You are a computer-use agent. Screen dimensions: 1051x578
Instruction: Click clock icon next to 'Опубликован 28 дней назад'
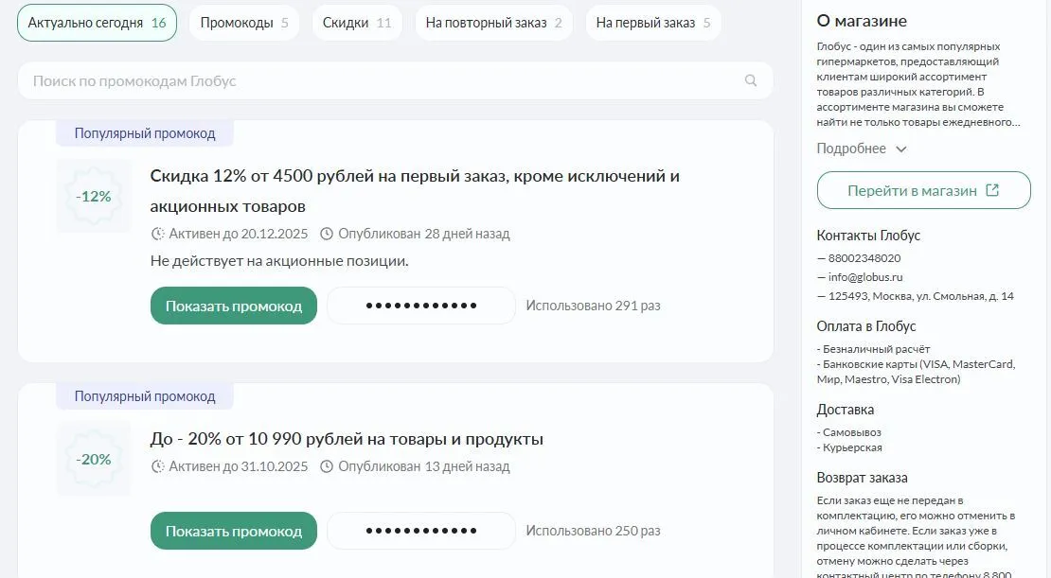(327, 234)
